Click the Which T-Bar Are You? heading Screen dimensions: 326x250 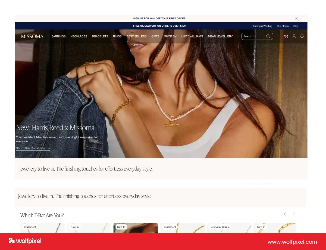pos(42,215)
